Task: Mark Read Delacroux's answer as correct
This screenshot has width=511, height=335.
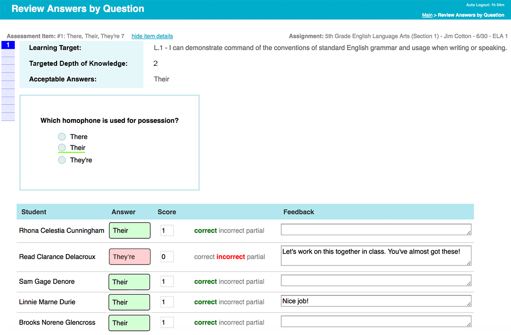Action: [x=204, y=257]
